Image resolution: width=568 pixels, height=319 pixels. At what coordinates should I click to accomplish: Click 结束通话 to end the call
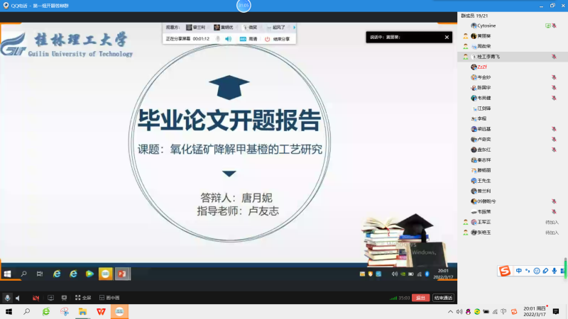443,298
